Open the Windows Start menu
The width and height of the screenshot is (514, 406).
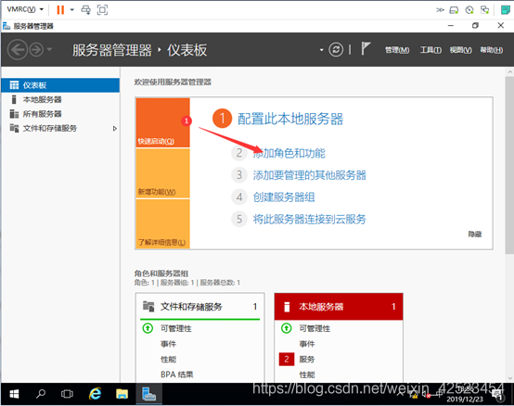click(x=14, y=394)
